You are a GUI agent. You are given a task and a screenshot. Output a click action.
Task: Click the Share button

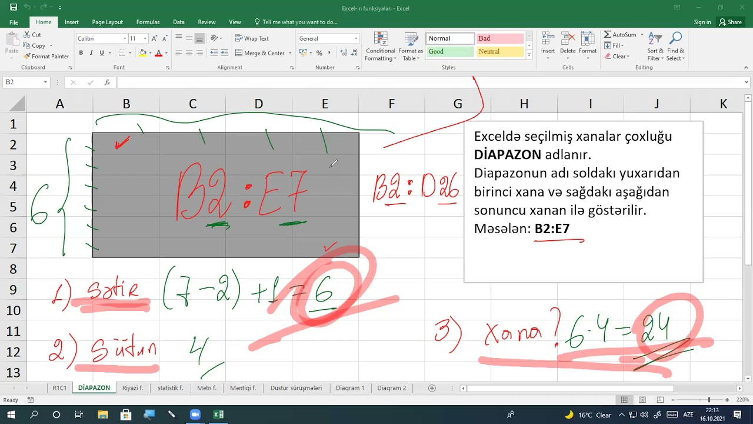tap(730, 22)
